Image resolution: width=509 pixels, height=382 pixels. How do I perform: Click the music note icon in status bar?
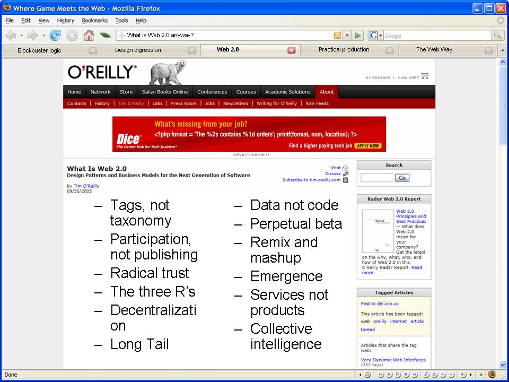coord(426,375)
